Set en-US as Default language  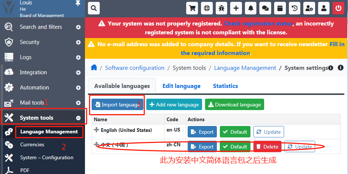click(x=235, y=132)
